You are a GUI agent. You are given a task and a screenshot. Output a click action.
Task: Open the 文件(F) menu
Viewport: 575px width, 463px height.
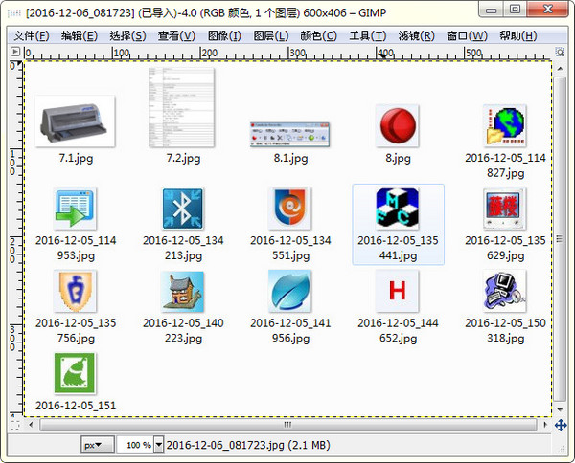click(x=33, y=35)
